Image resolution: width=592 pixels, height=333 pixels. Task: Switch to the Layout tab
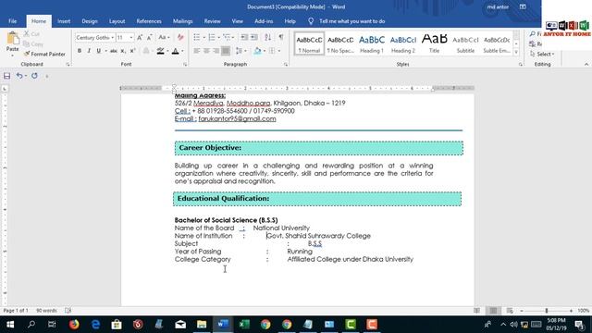tap(117, 21)
